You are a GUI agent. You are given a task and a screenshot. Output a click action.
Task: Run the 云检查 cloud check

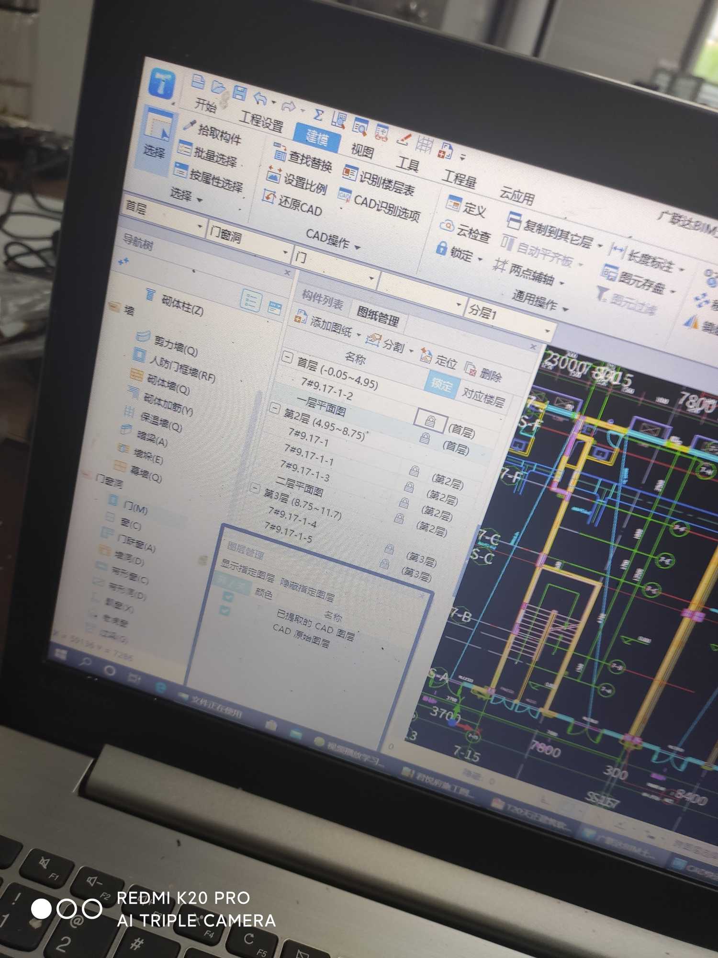pyautogui.click(x=466, y=230)
